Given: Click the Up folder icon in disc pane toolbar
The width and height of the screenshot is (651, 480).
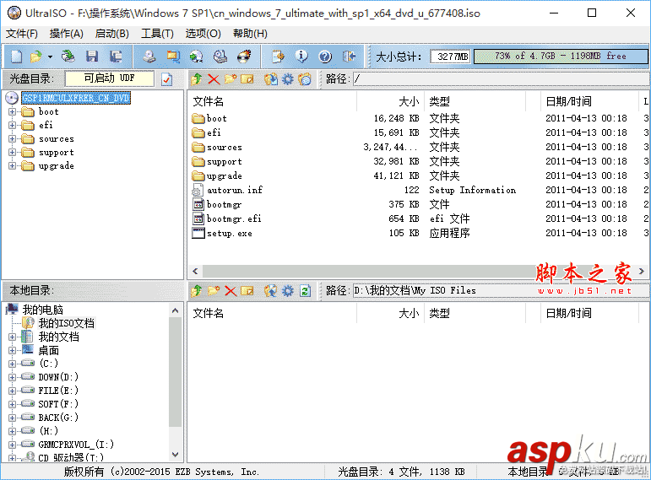Looking at the screenshot, I should click(x=197, y=78).
